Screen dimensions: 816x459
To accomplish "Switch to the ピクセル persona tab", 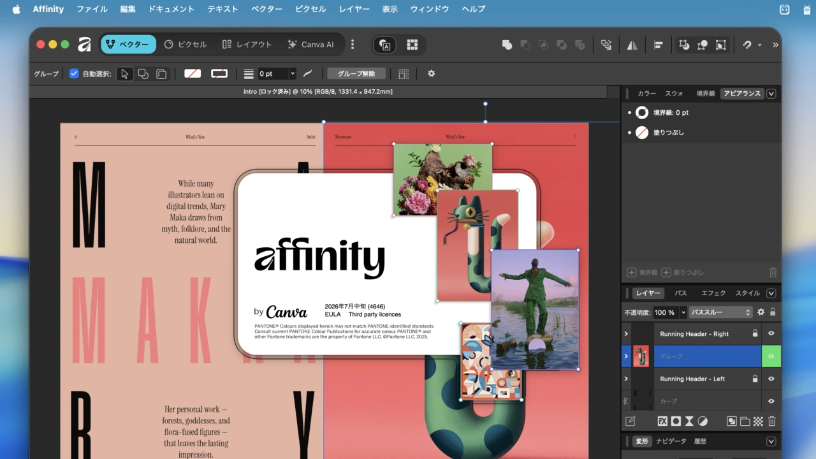I will (186, 45).
